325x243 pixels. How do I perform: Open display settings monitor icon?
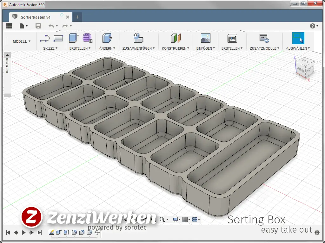click(x=175, y=220)
